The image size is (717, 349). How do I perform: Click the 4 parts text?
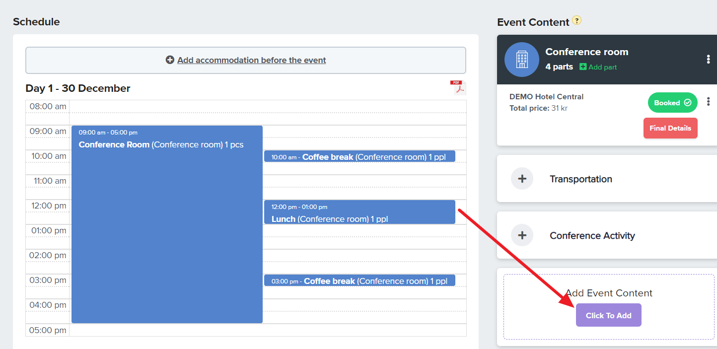(559, 67)
